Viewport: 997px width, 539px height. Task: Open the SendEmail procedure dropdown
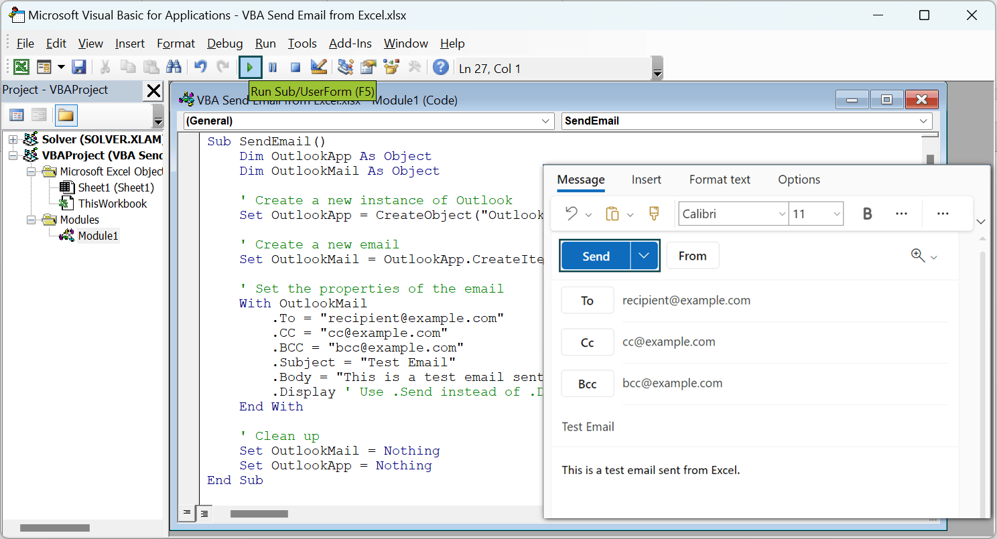pyautogui.click(x=925, y=121)
